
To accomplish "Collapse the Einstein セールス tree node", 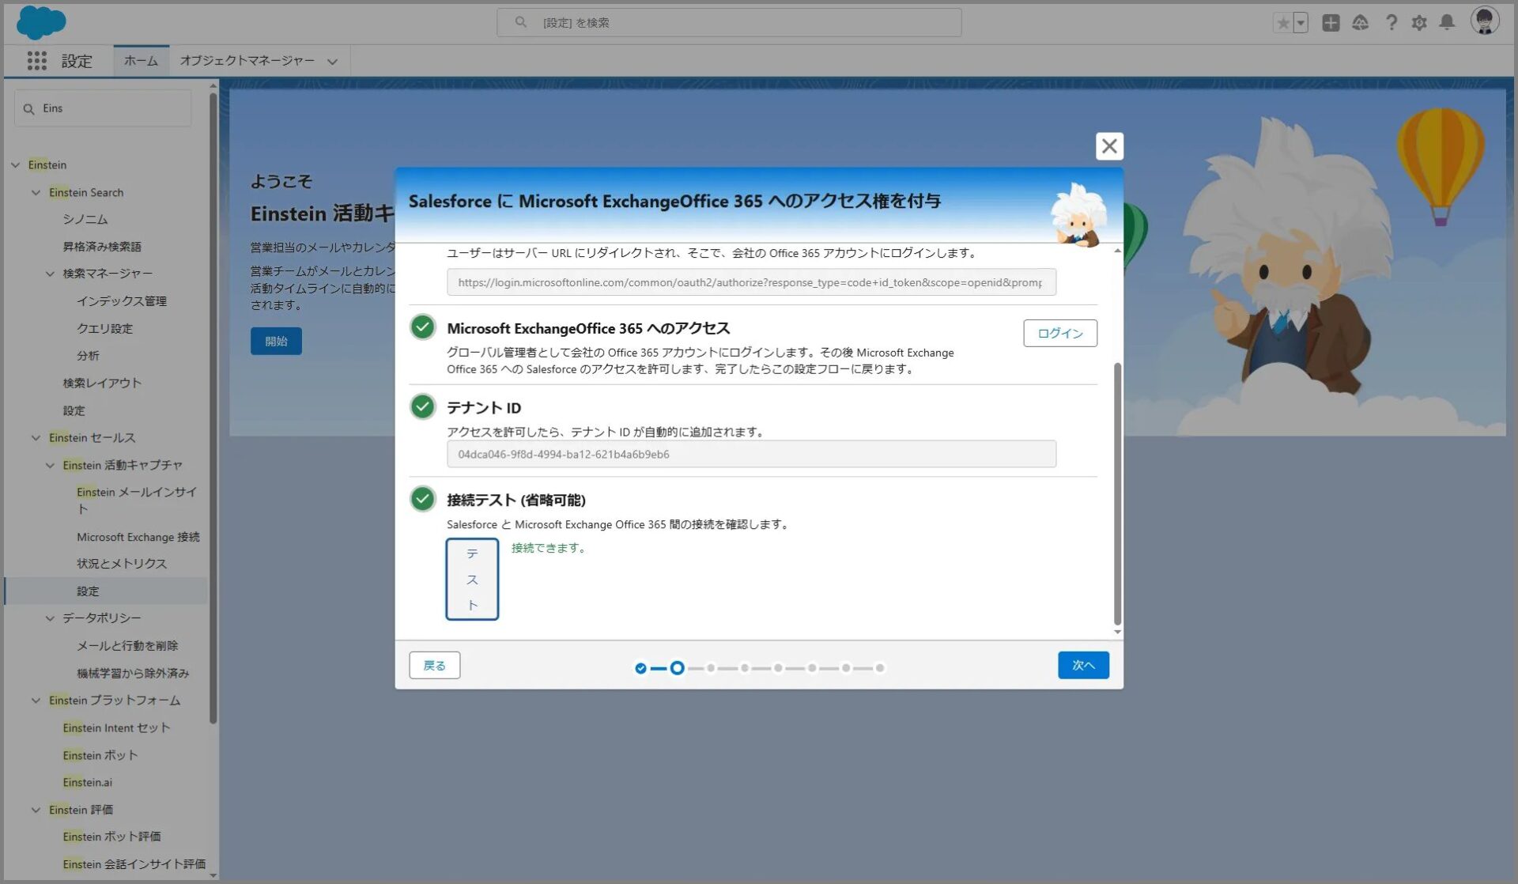I will click(x=36, y=437).
